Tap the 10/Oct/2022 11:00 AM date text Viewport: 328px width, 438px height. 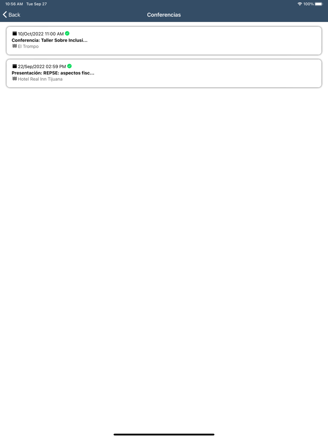(x=41, y=34)
